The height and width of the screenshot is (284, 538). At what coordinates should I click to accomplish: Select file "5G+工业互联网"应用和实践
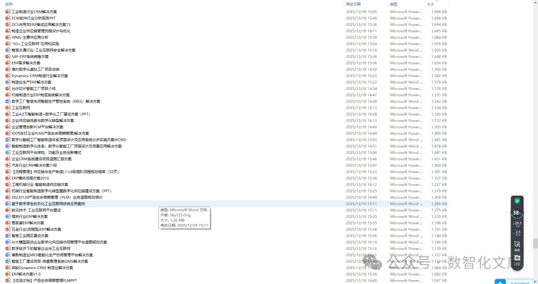[x=35, y=44]
